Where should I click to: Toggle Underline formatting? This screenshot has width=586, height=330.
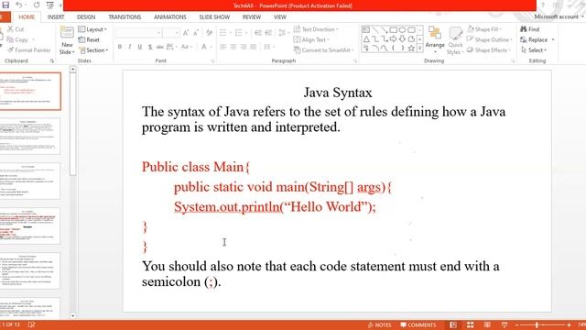[140, 47]
